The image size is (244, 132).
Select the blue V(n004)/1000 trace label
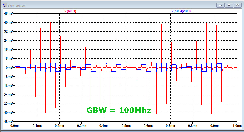click(x=181, y=11)
